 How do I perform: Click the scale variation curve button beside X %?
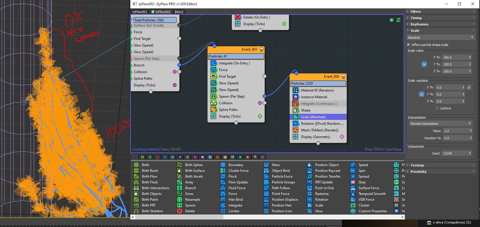tap(469, 87)
